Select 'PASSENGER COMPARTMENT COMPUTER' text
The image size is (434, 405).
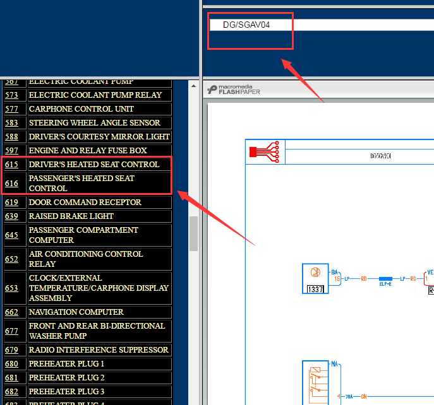point(83,235)
